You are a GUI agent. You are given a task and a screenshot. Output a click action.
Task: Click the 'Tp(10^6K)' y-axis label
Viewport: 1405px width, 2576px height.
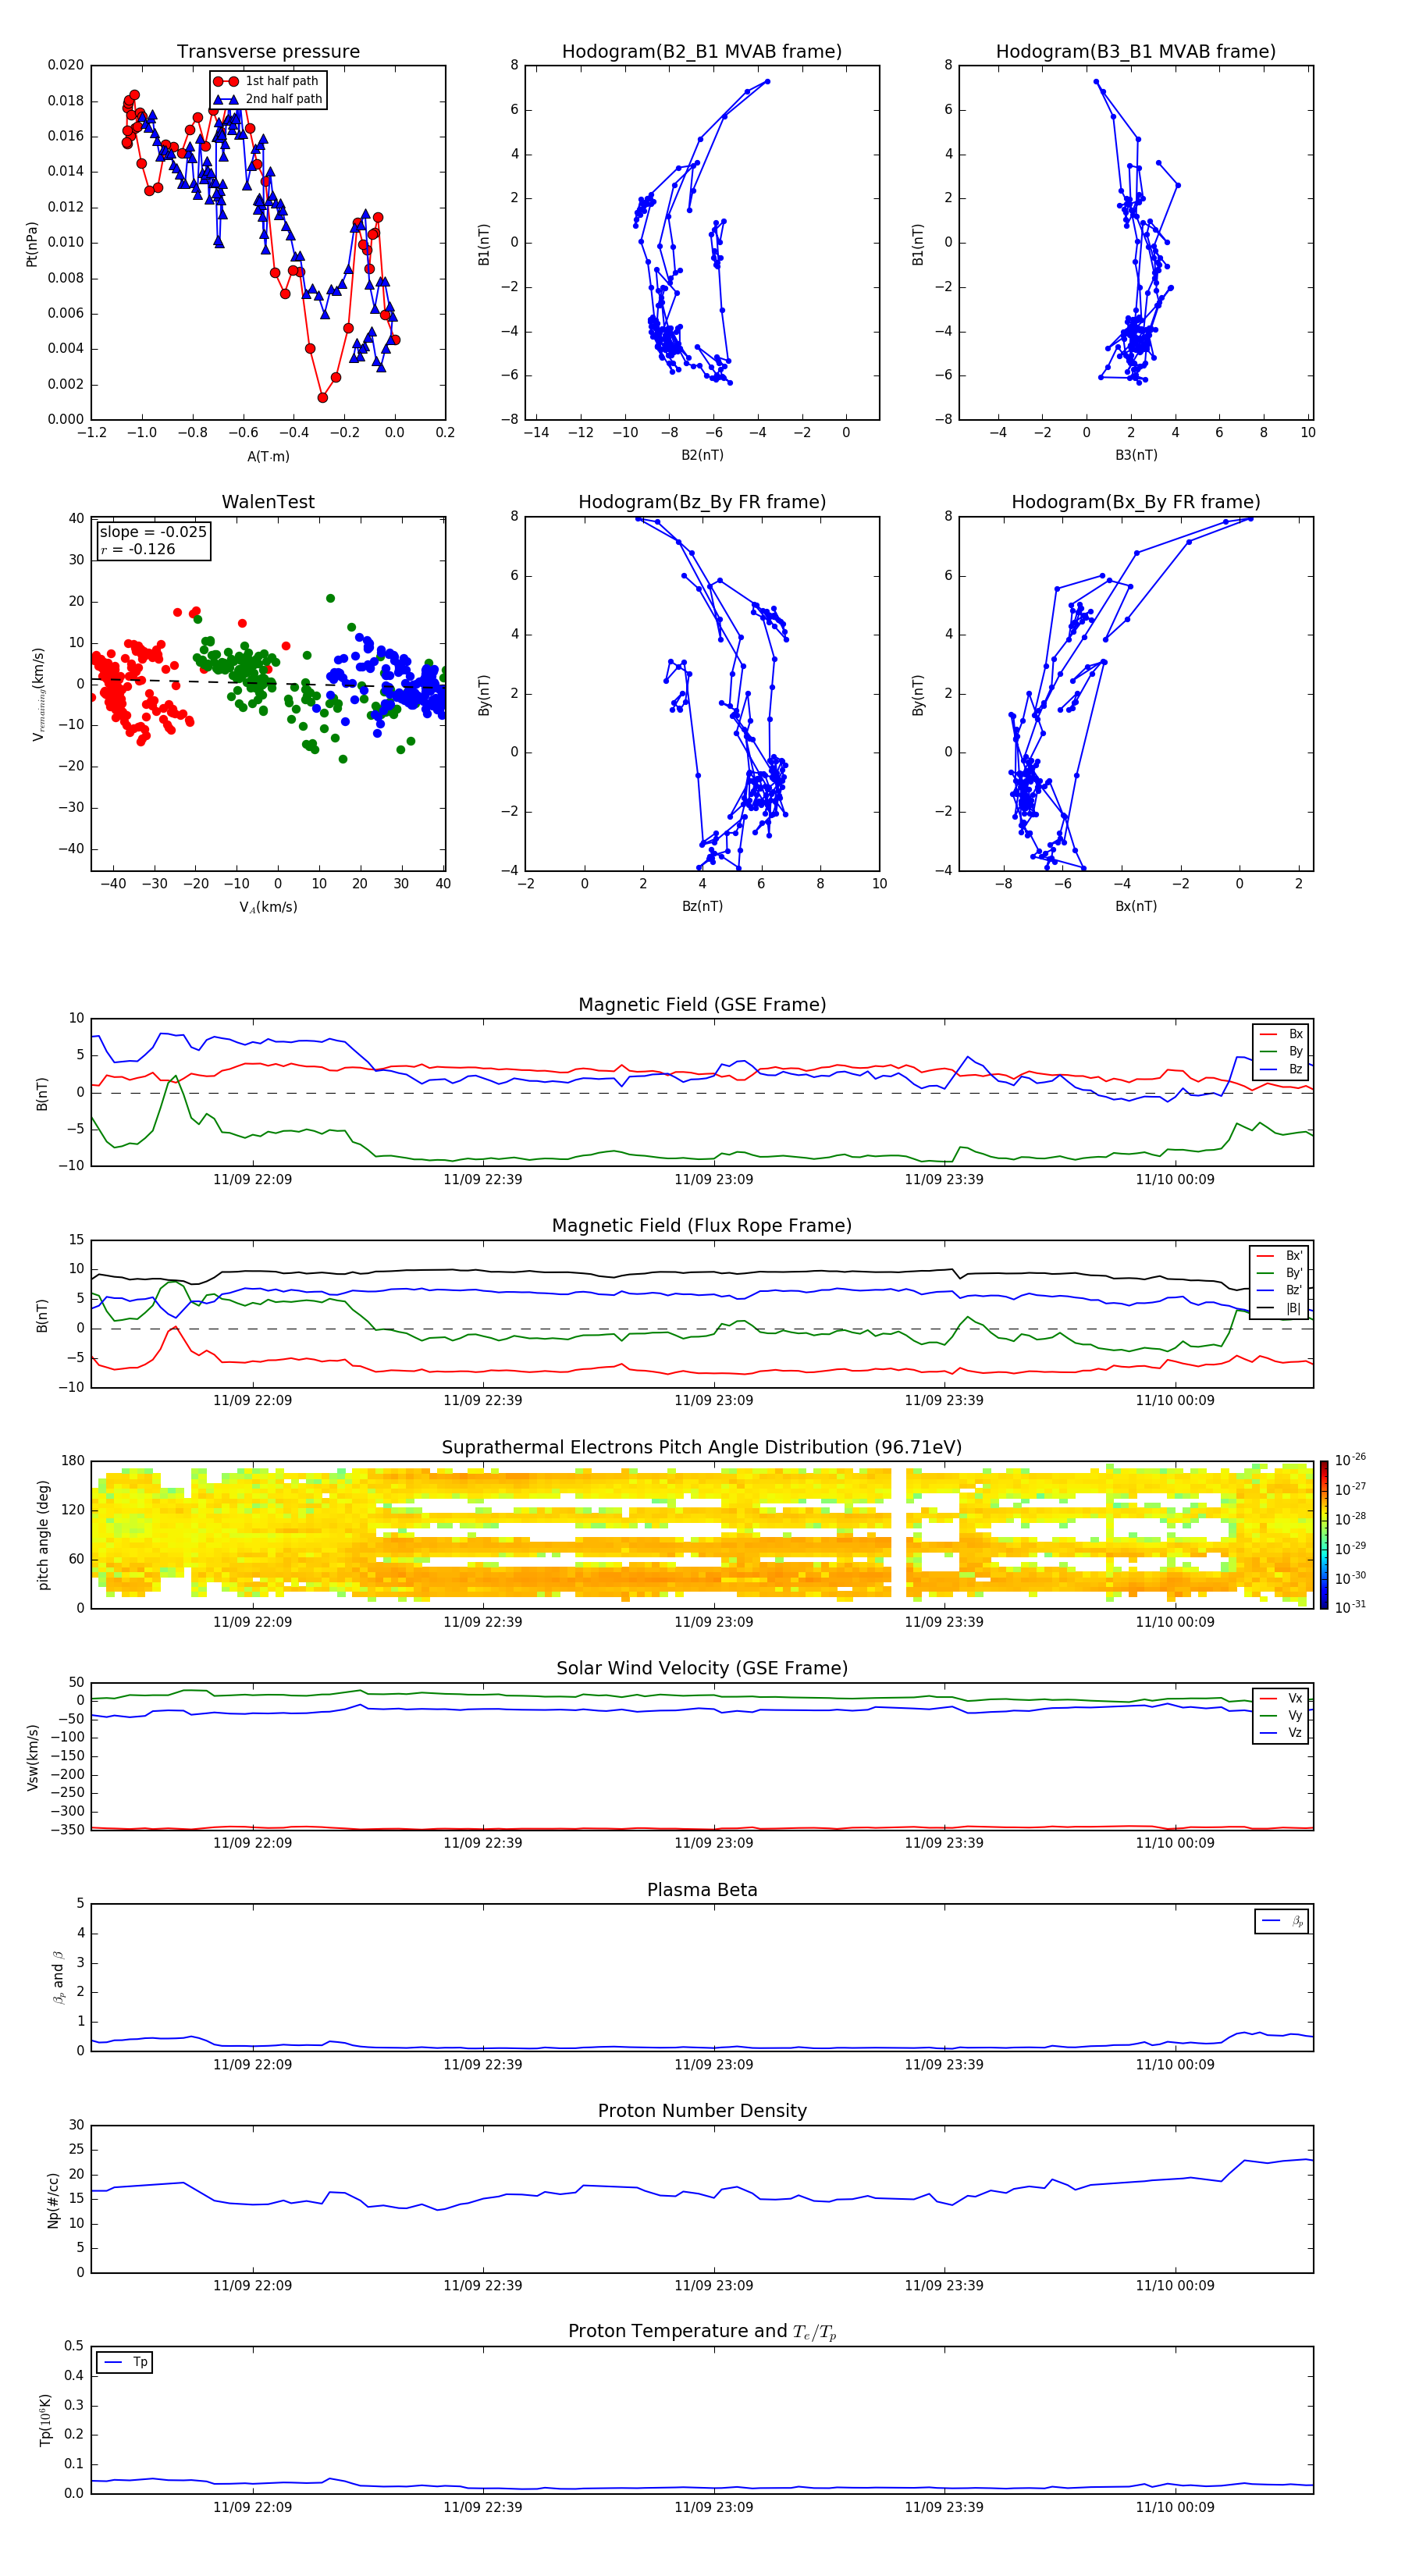(45, 2420)
